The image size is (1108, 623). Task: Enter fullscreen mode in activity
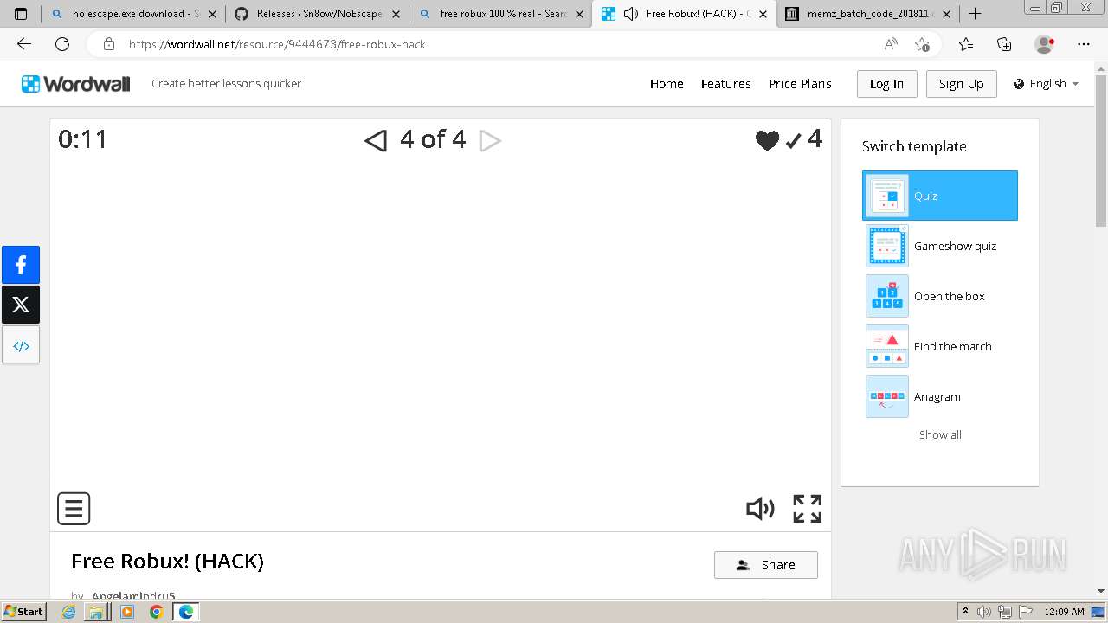click(808, 509)
